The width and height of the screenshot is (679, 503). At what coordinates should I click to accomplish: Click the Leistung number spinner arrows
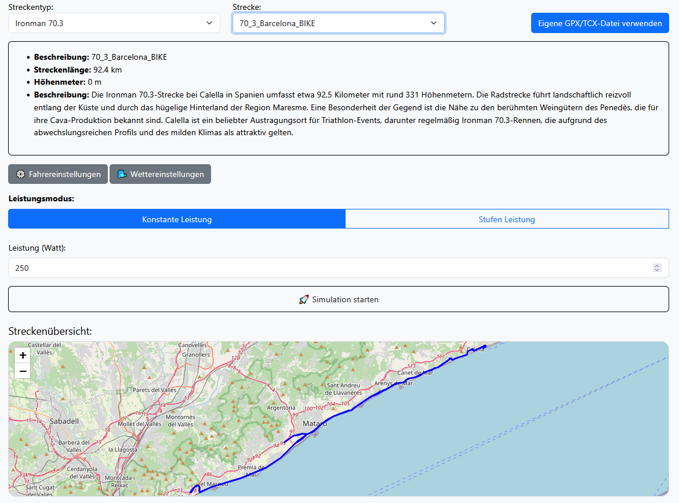point(657,268)
